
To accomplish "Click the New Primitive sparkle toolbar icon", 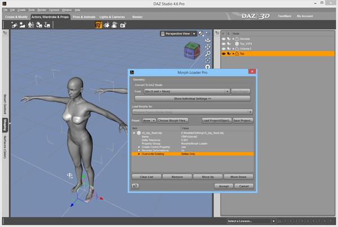I will point(14,25).
